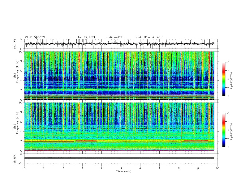This screenshot has height=189, width=245.
Task: Click the ch.1 PSD color scale bar
Action: [x=224, y=79]
